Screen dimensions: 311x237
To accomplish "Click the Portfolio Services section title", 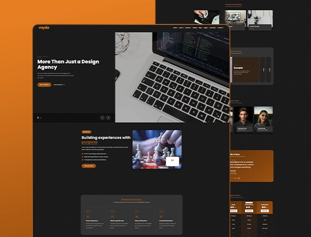I will [131, 200].
